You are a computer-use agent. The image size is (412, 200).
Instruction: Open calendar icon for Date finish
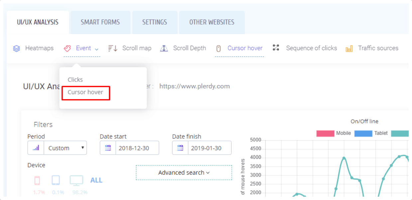(180, 148)
